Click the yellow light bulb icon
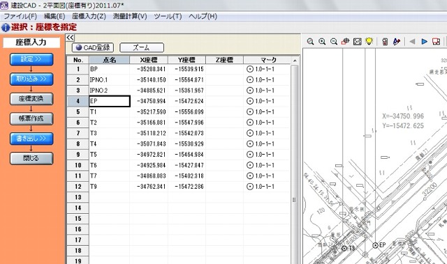 click(x=369, y=42)
